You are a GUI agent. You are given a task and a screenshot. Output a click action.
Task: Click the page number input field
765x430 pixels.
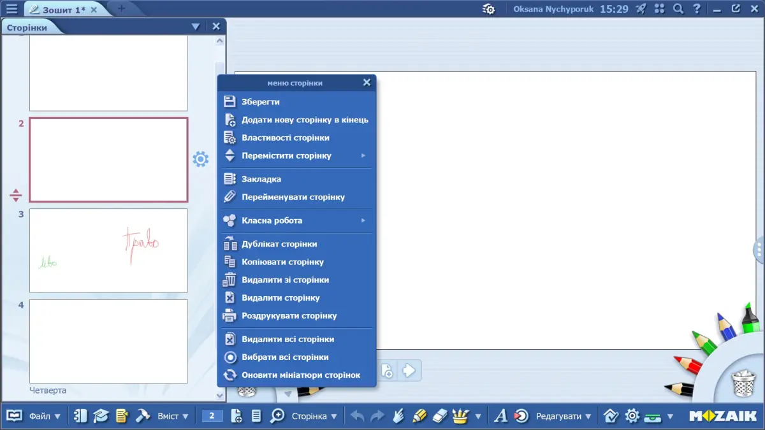(x=212, y=416)
